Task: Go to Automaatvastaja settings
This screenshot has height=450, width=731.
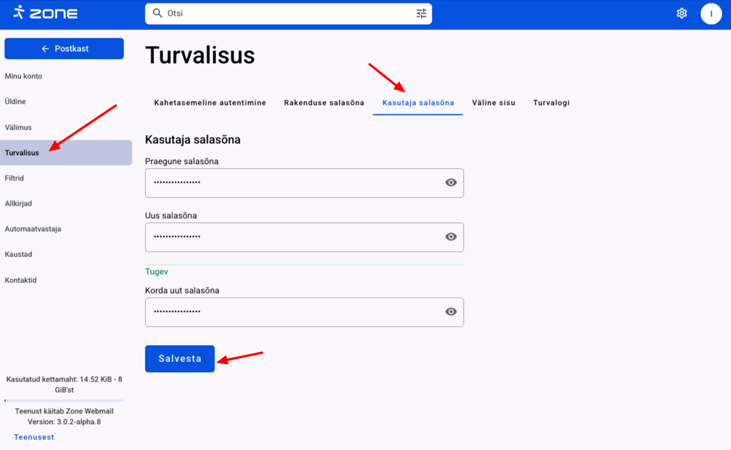Action: [x=33, y=229]
